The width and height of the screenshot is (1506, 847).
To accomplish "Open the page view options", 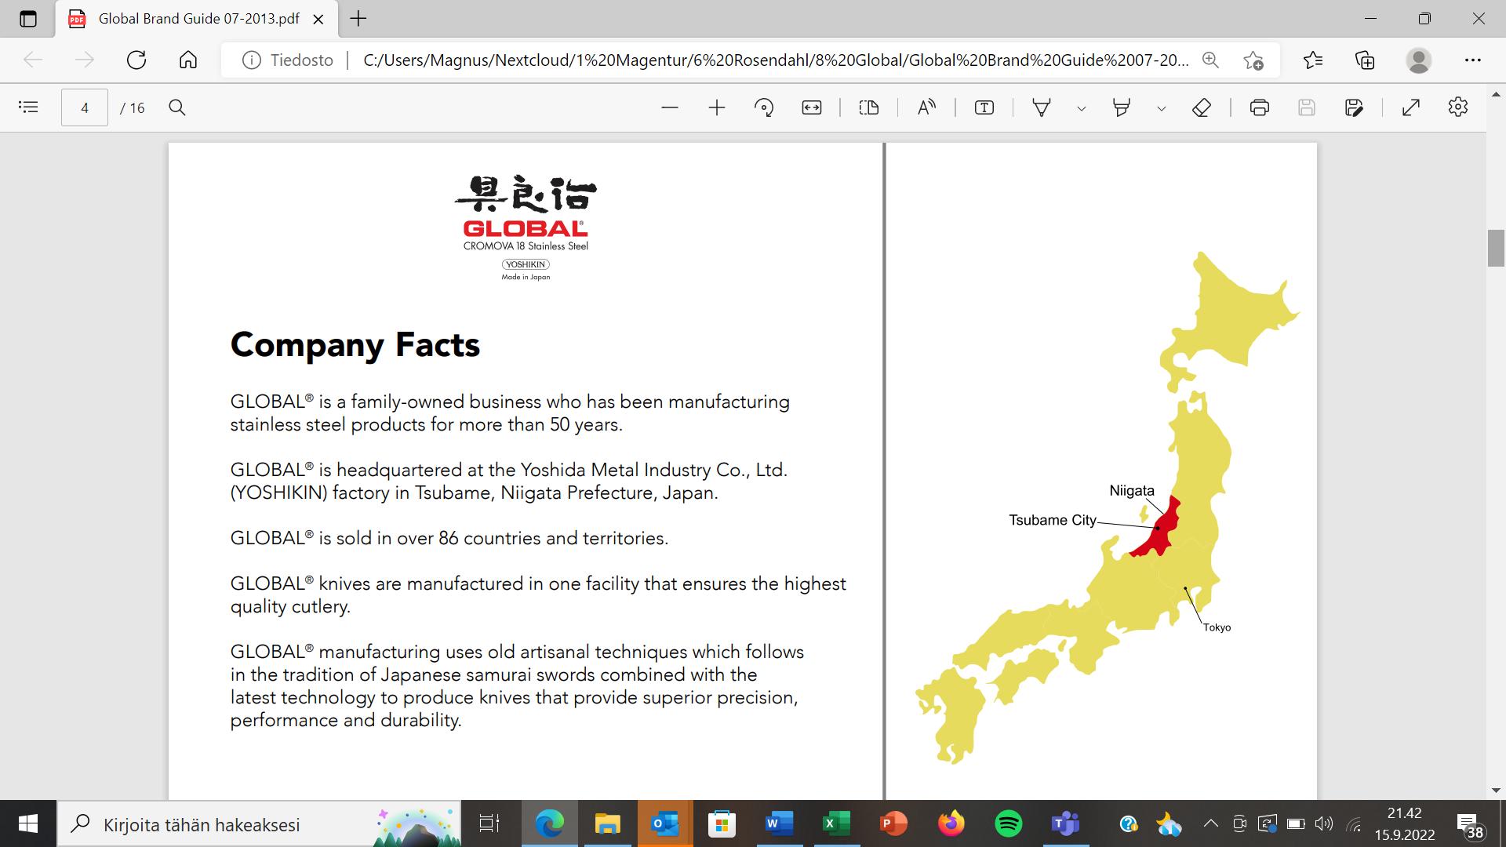I will coord(869,107).
